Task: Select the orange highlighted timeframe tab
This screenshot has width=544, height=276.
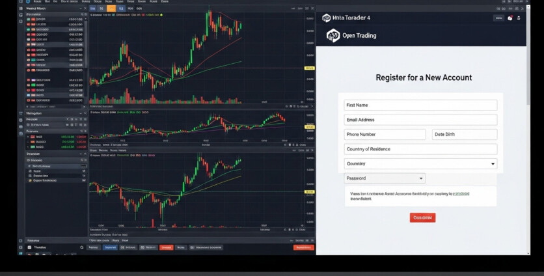Action: coord(111,8)
